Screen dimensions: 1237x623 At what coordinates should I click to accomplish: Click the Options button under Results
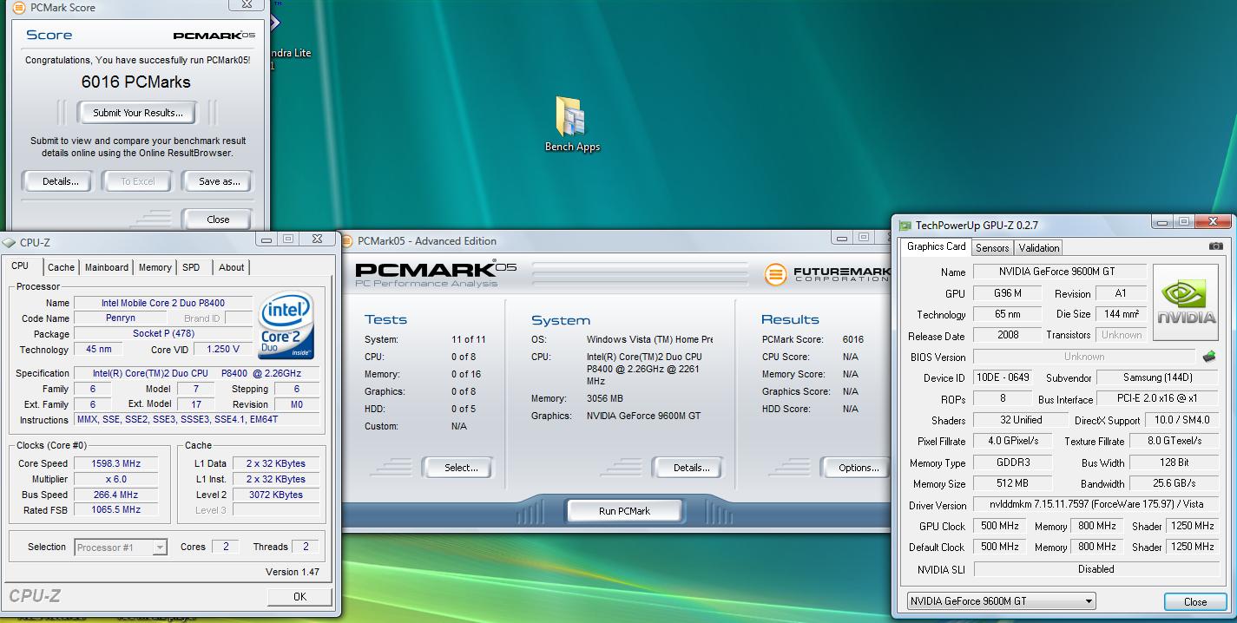tap(858, 468)
